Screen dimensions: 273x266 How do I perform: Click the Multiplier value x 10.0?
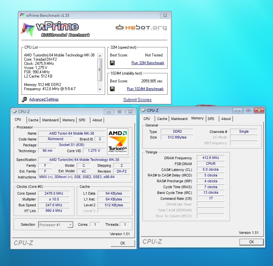54,199
